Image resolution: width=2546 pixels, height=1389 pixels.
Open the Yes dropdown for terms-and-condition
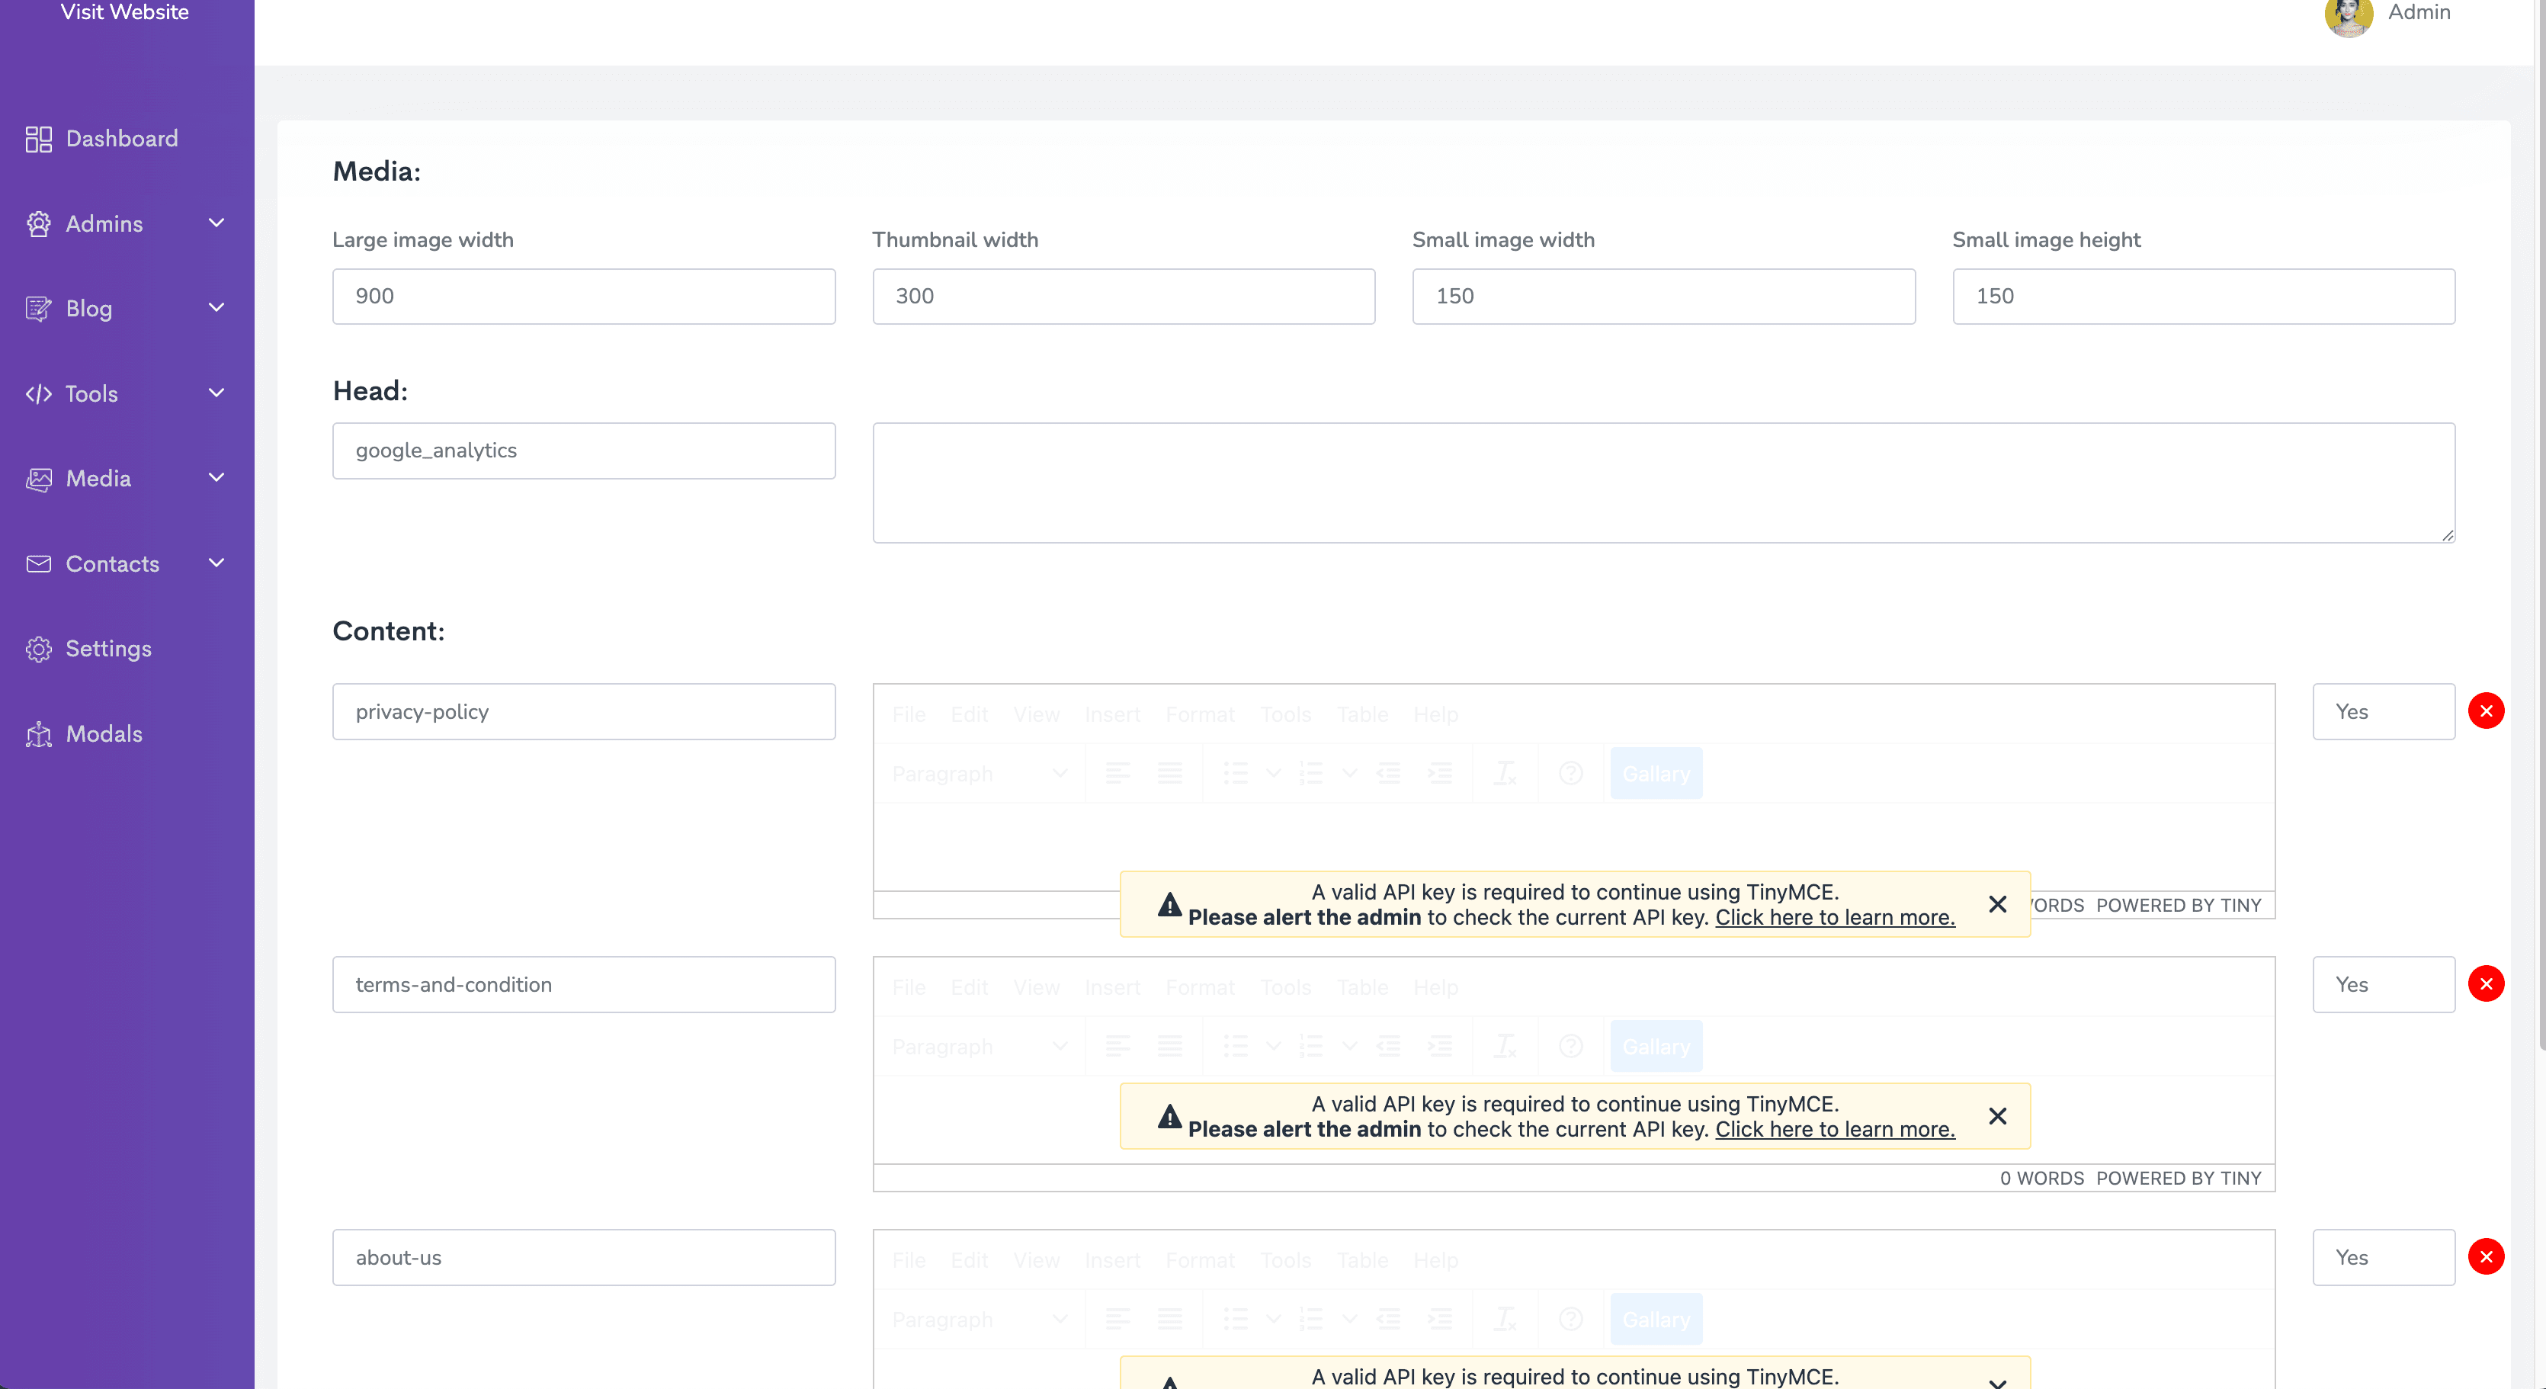tap(2384, 985)
